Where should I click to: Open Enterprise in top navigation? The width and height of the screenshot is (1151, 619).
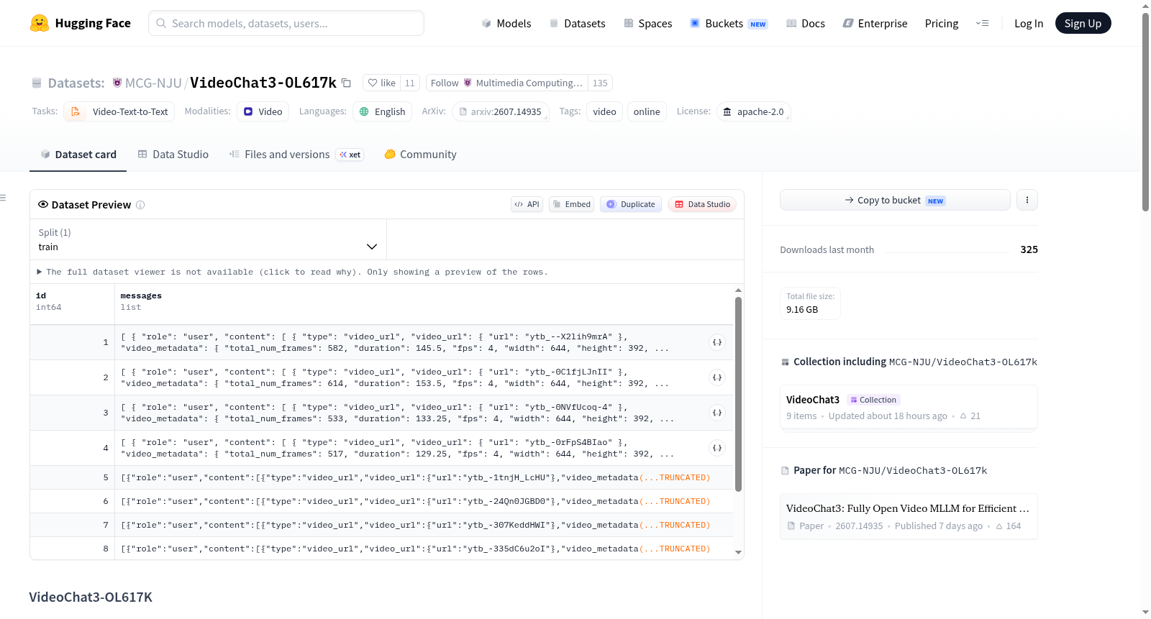tap(875, 23)
